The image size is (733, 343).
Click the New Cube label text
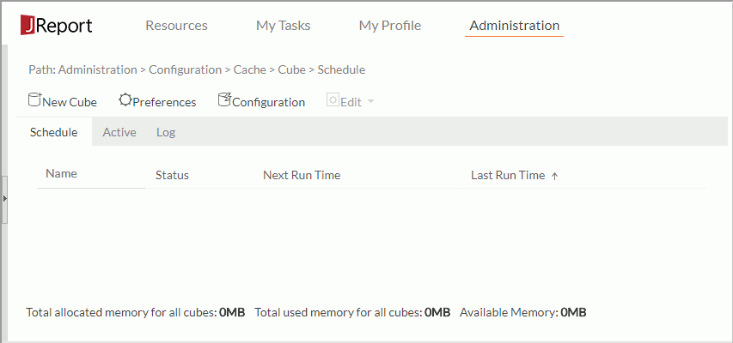tap(70, 102)
